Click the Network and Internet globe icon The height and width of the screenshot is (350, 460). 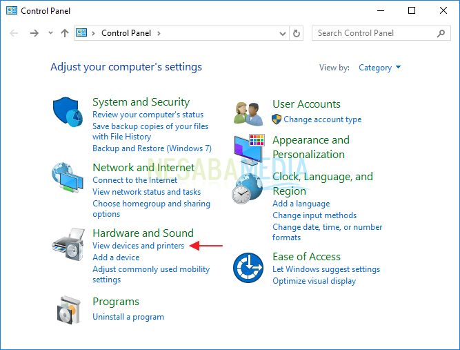tap(68, 177)
